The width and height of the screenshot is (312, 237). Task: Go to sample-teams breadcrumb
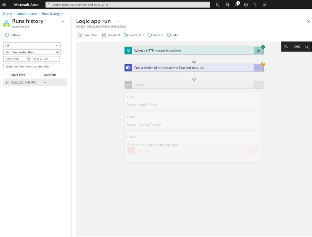pyautogui.click(x=27, y=13)
